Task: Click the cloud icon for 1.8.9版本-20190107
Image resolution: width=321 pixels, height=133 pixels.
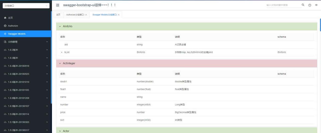Action: coord(5,106)
